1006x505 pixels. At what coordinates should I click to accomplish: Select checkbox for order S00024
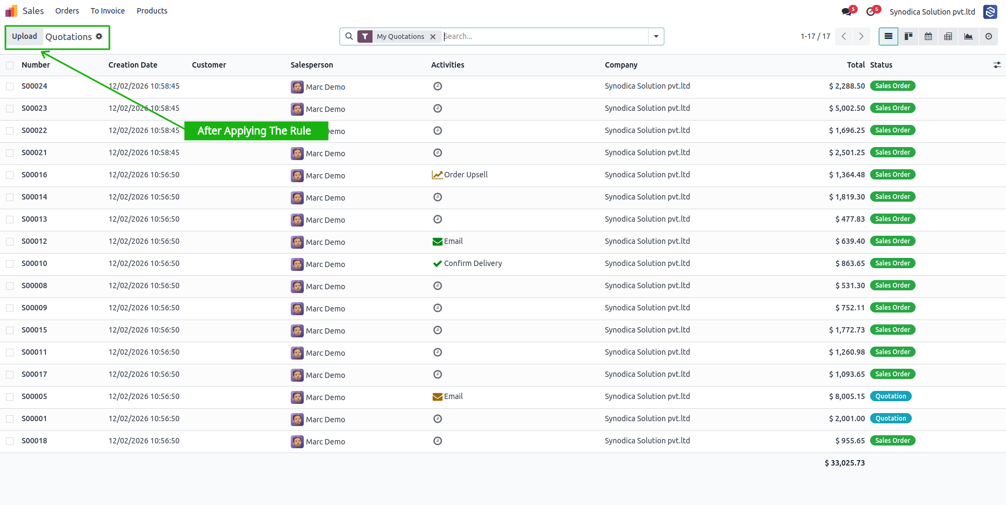click(x=10, y=87)
